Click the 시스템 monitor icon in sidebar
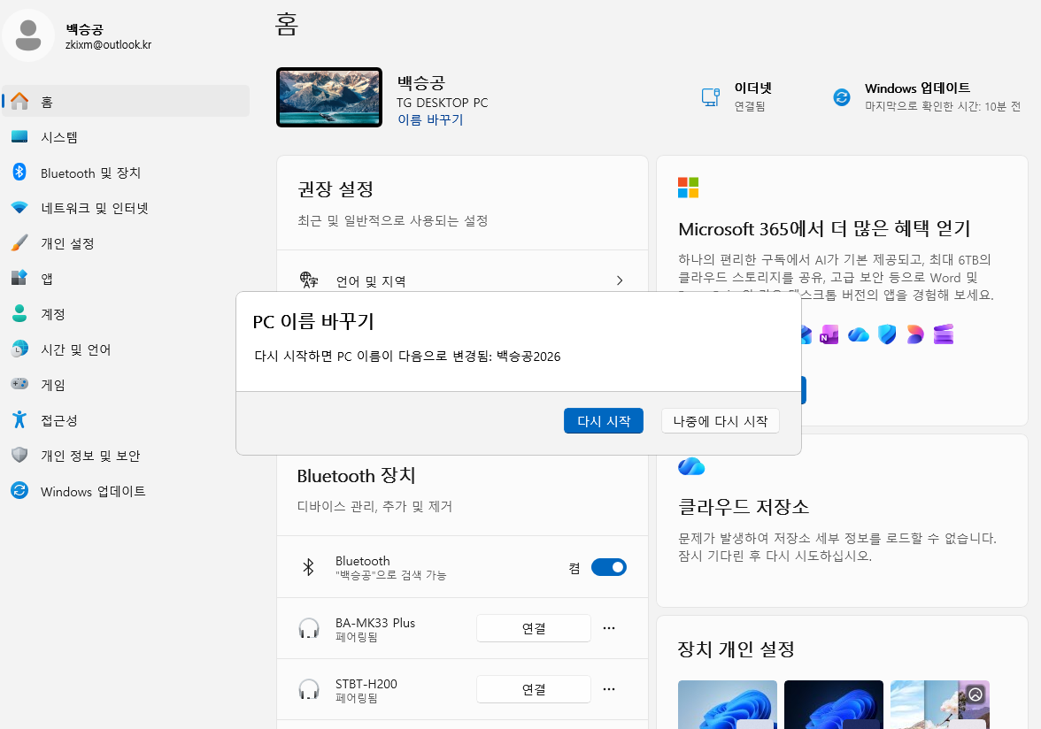Viewport: 1041px width, 729px height. click(19, 137)
